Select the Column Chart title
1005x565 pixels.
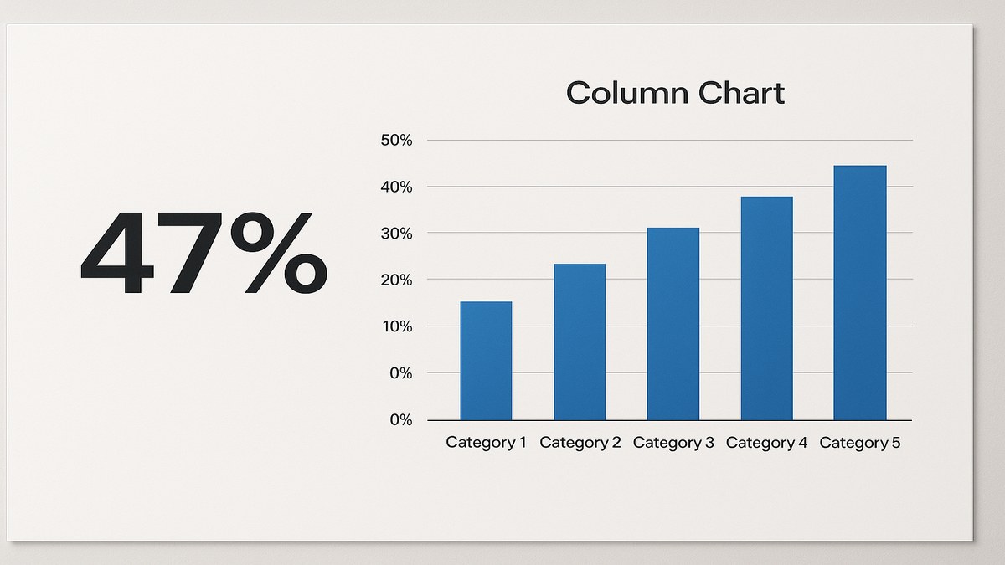[675, 92]
